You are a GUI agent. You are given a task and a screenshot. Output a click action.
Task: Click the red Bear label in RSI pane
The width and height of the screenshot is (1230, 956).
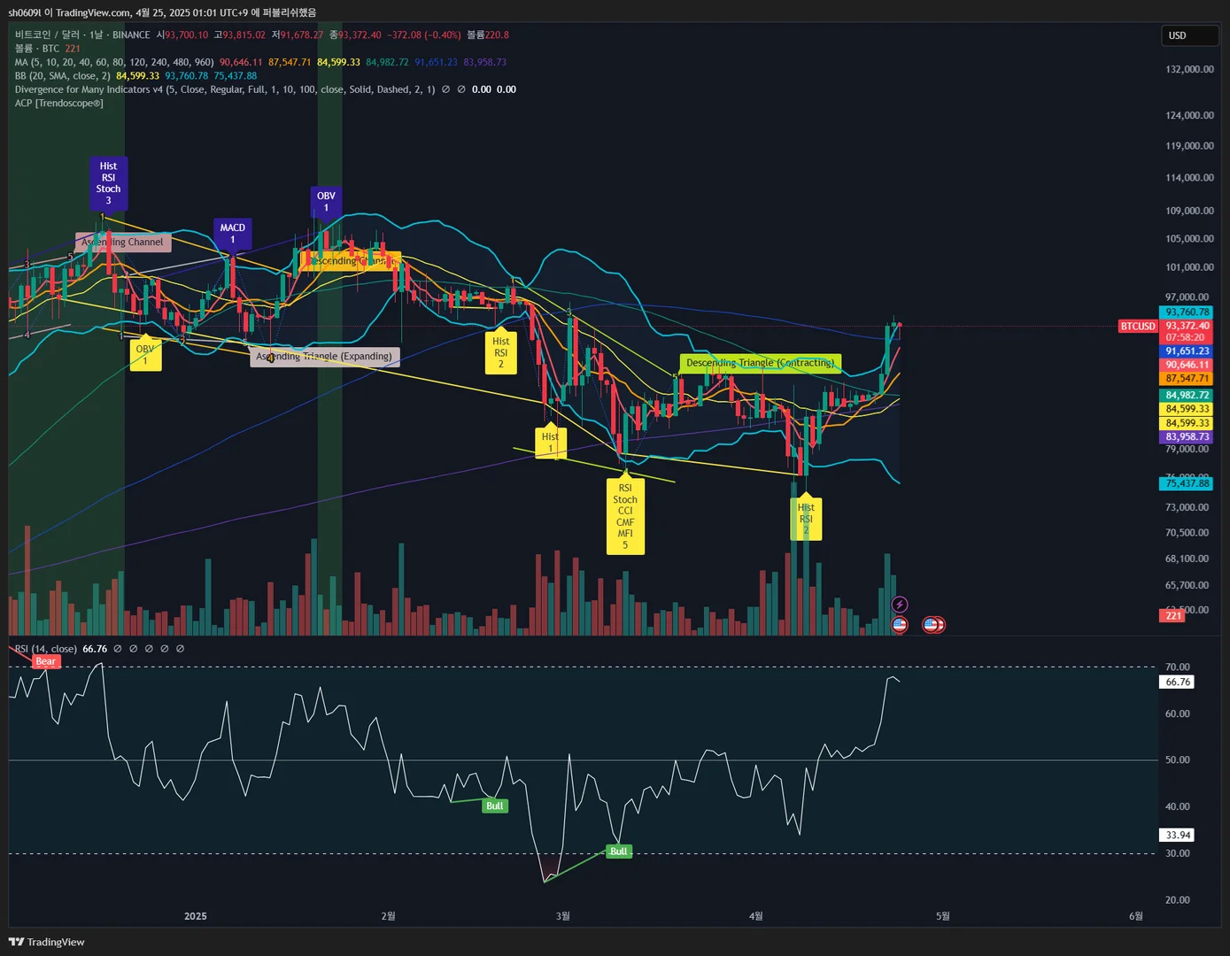pos(46,661)
